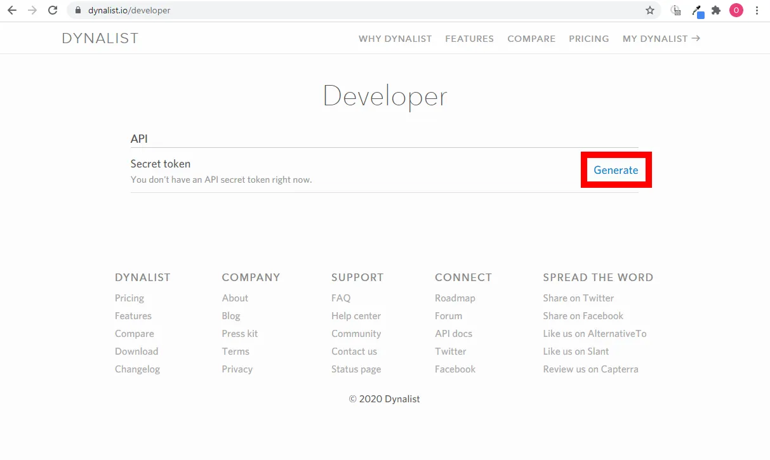Open the browser extensions puzzle icon
This screenshot has width=770, height=460.
coord(716,10)
